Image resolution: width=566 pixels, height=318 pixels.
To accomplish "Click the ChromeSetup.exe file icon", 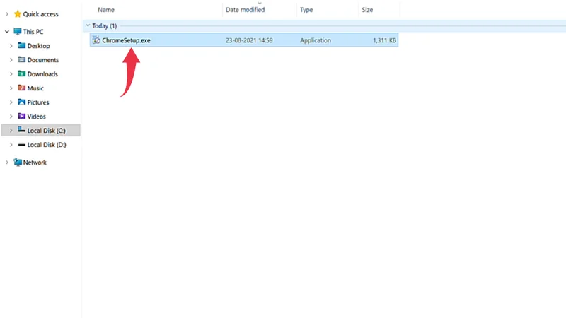I will [x=96, y=40].
